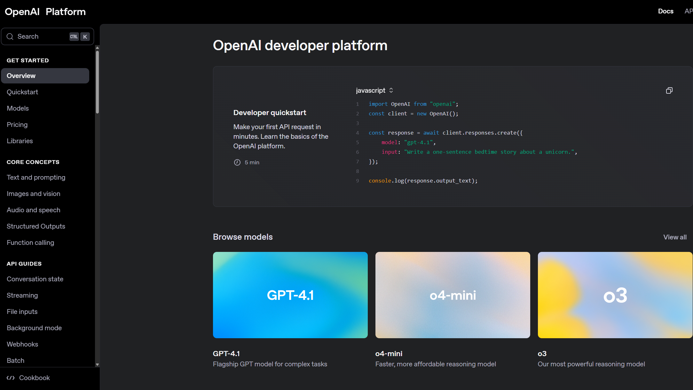Click the 5 min clock icon

coord(237,162)
